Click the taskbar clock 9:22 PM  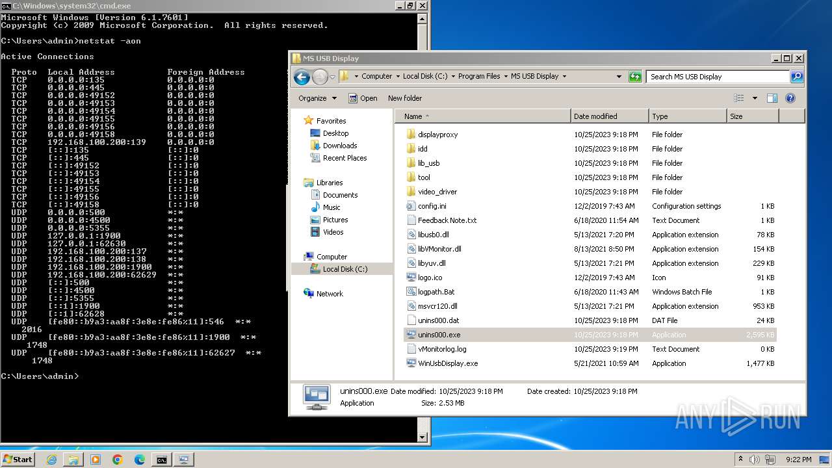tap(798, 460)
